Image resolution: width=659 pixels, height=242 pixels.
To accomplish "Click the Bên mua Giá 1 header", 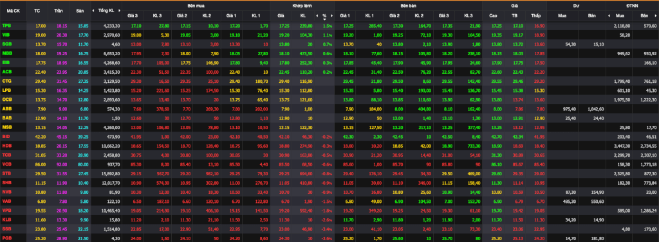I will click(x=232, y=15).
